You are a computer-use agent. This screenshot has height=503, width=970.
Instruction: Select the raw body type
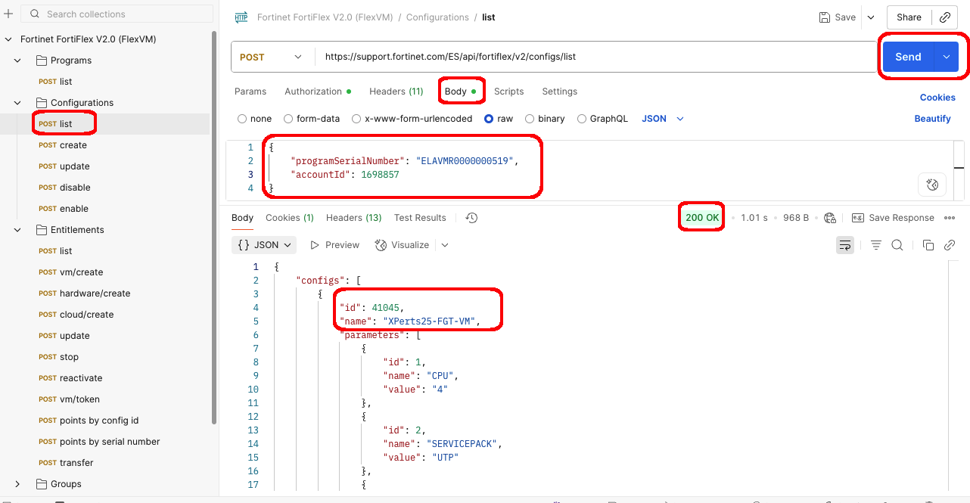[x=489, y=119]
